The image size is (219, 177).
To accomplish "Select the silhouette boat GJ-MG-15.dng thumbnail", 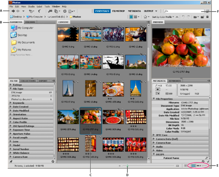I will (x=113, y=62).
